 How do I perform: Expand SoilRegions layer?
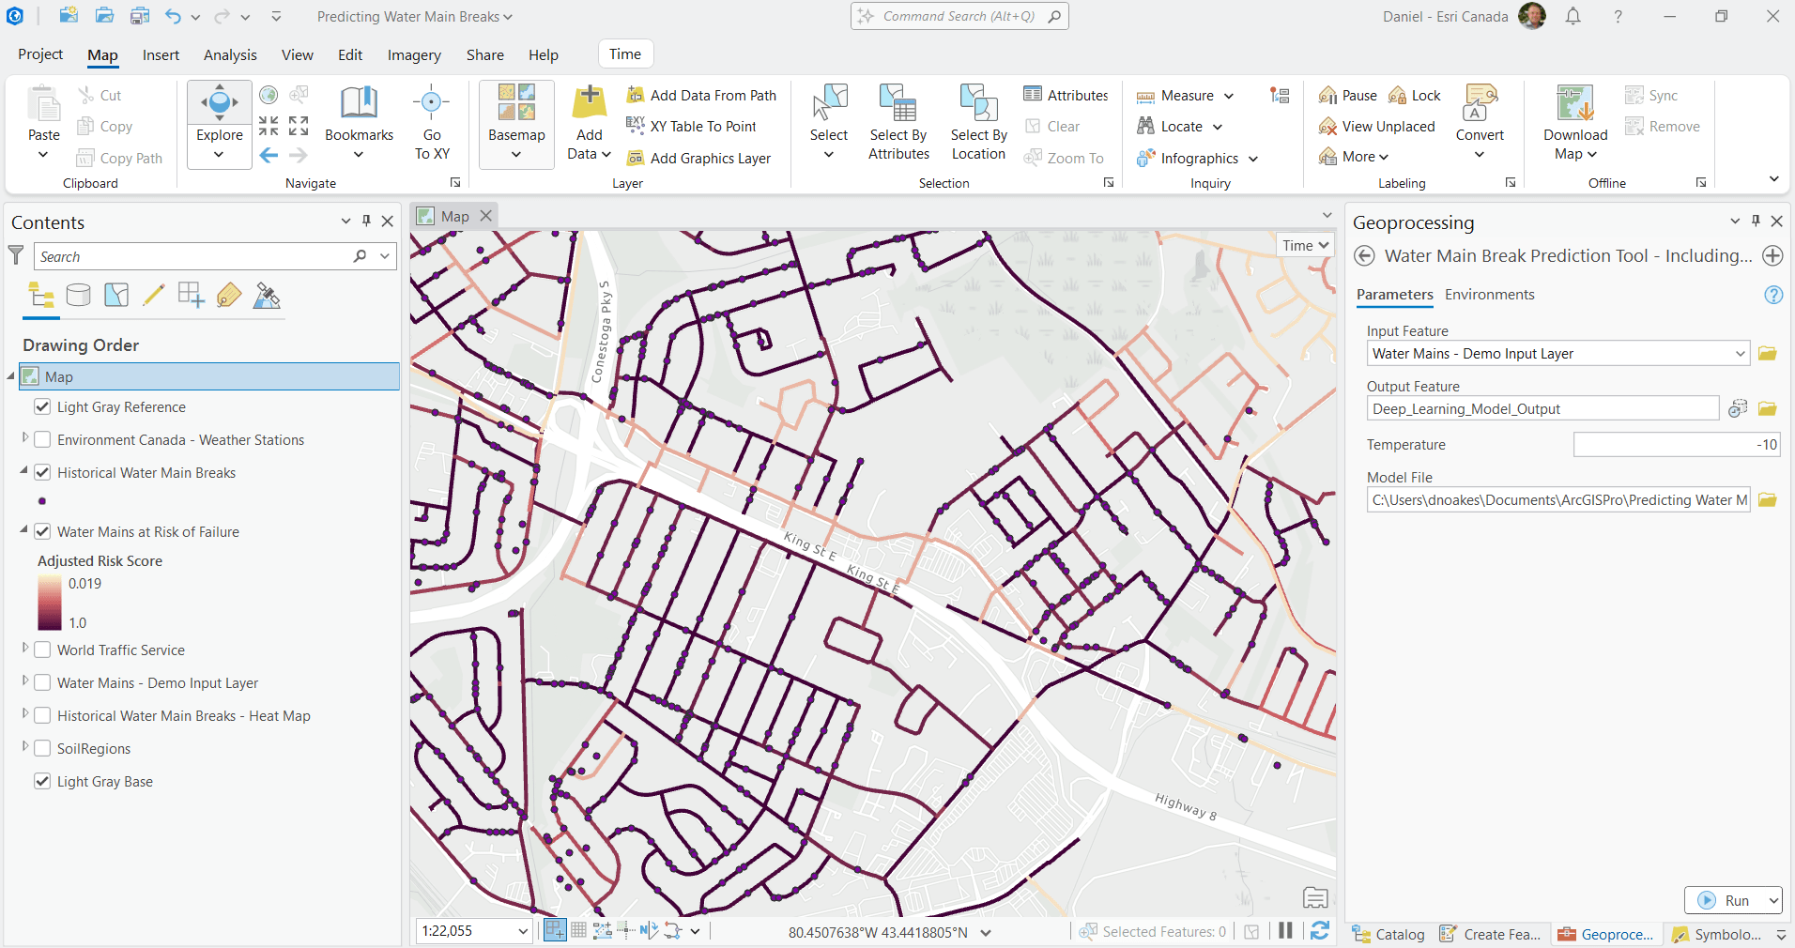25,746
